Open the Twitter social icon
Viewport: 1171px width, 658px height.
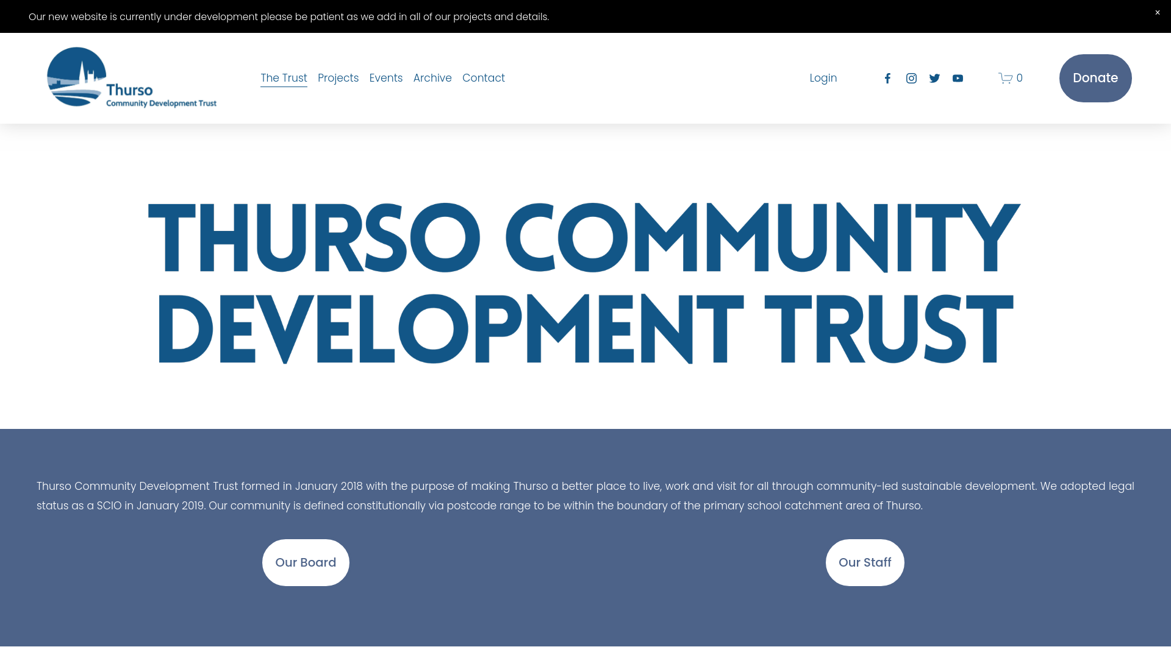tap(934, 78)
